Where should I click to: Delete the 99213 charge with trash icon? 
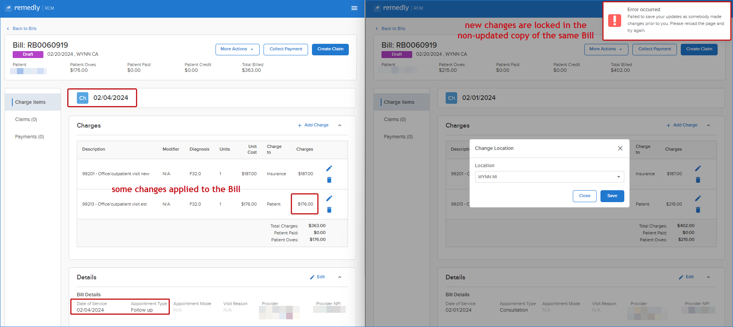329,210
